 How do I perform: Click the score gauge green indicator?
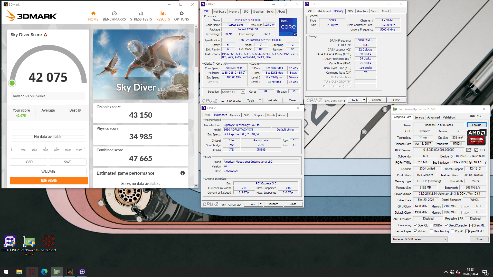12,83
